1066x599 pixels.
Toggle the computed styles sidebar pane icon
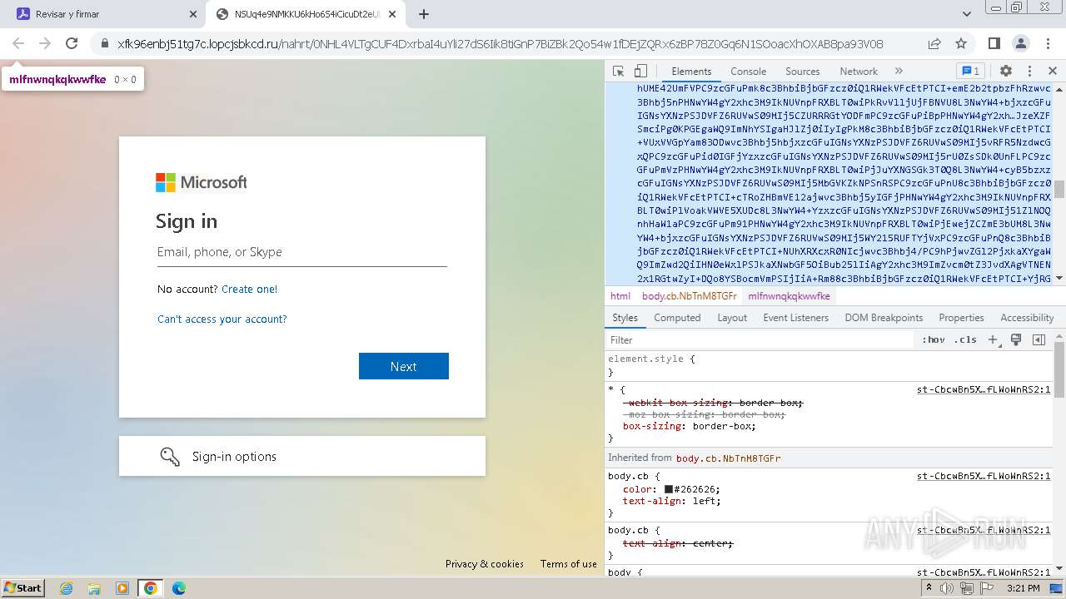click(x=1039, y=340)
